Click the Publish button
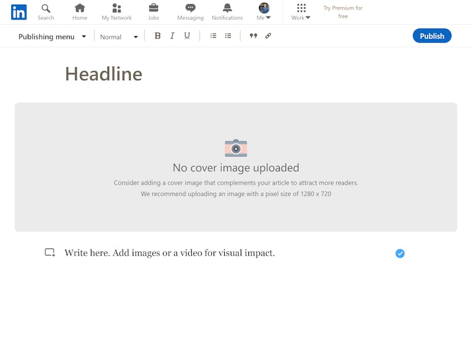The image size is (472, 354). pos(432,36)
